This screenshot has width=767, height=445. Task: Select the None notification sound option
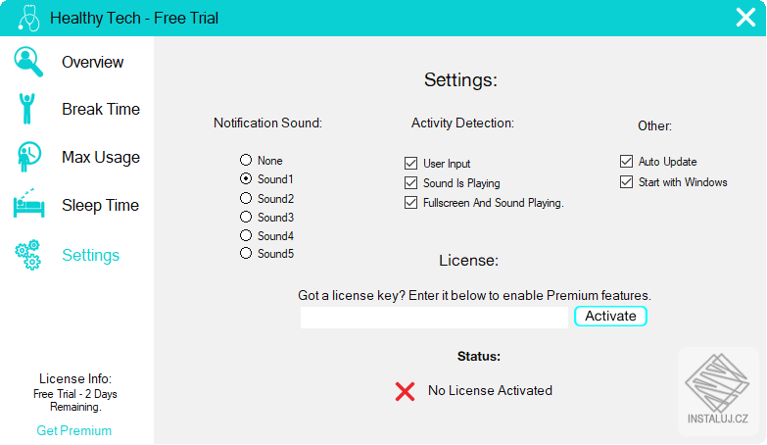click(246, 161)
